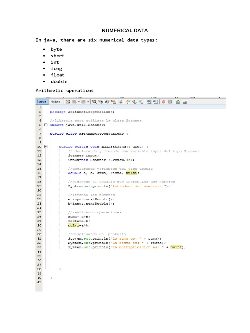250x333 pixels.
Task: Click the 'package arithmeticoperations;' line
Action: click(82, 112)
